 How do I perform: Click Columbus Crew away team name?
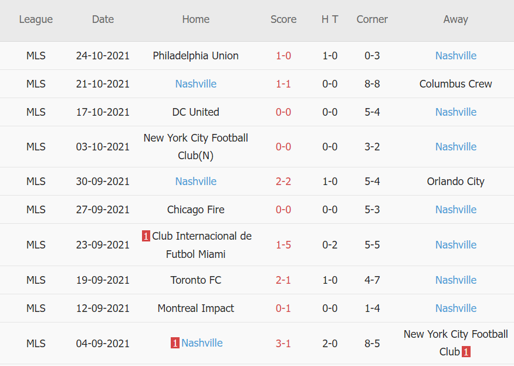(456, 84)
